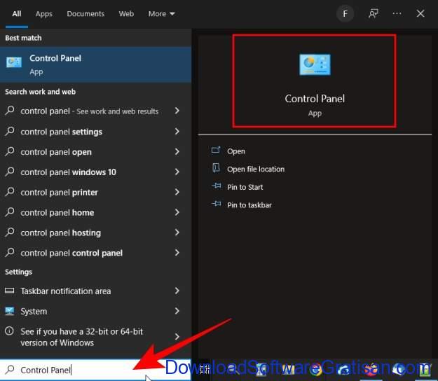Choose Open file location
The image size is (438, 381).
pyautogui.click(x=256, y=169)
